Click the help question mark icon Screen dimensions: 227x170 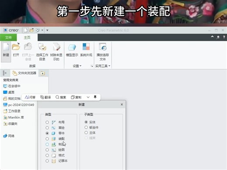tap(224, 37)
